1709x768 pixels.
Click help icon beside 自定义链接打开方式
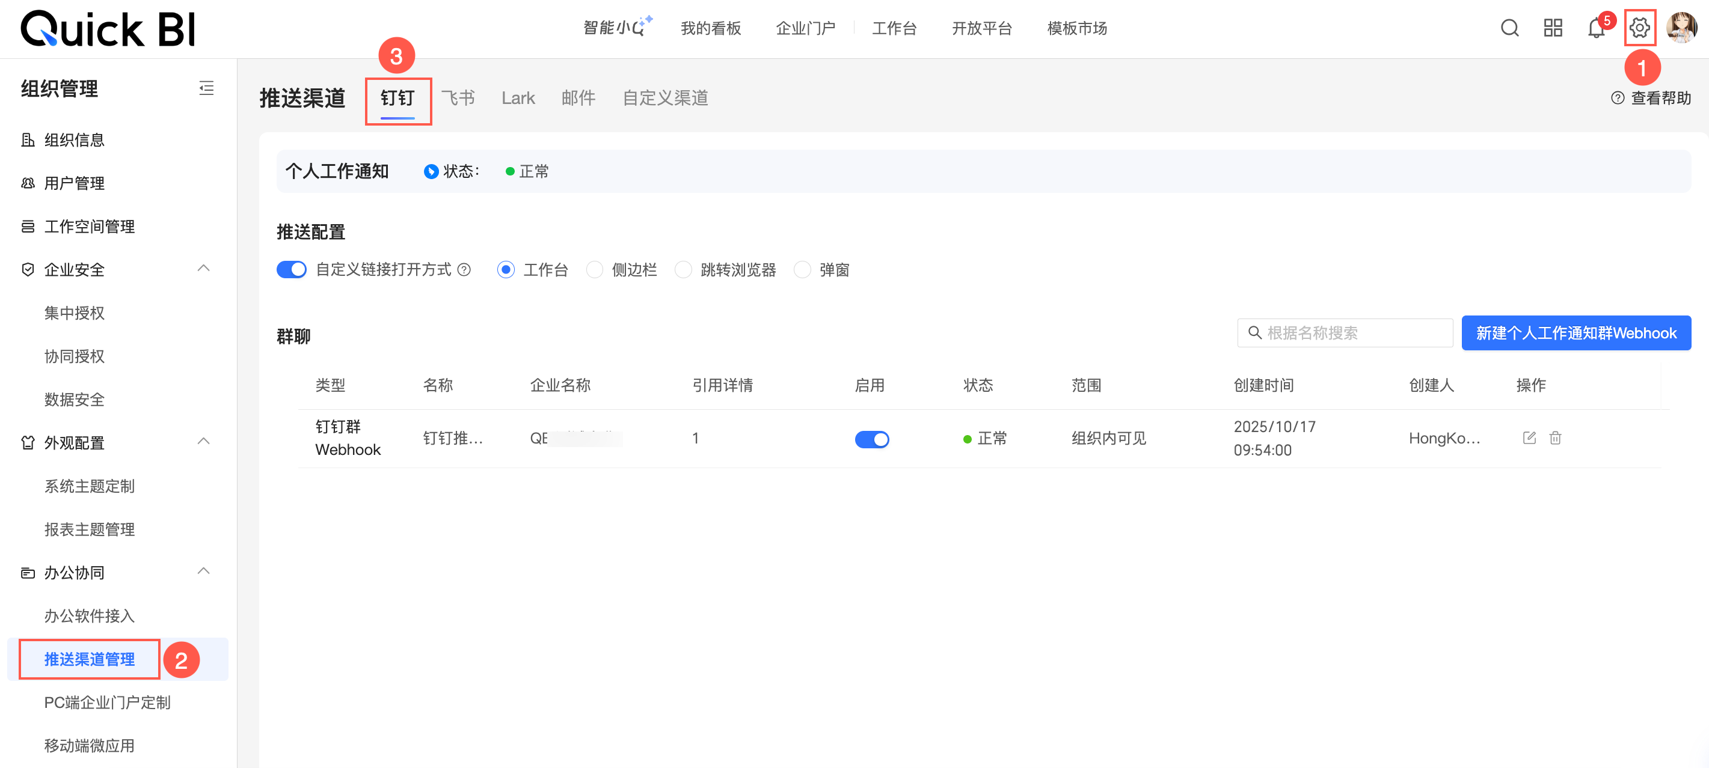pyautogui.click(x=464, y=270)
